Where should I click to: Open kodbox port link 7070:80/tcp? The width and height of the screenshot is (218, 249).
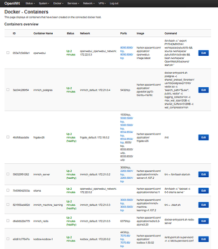click(x=125, y=238)
